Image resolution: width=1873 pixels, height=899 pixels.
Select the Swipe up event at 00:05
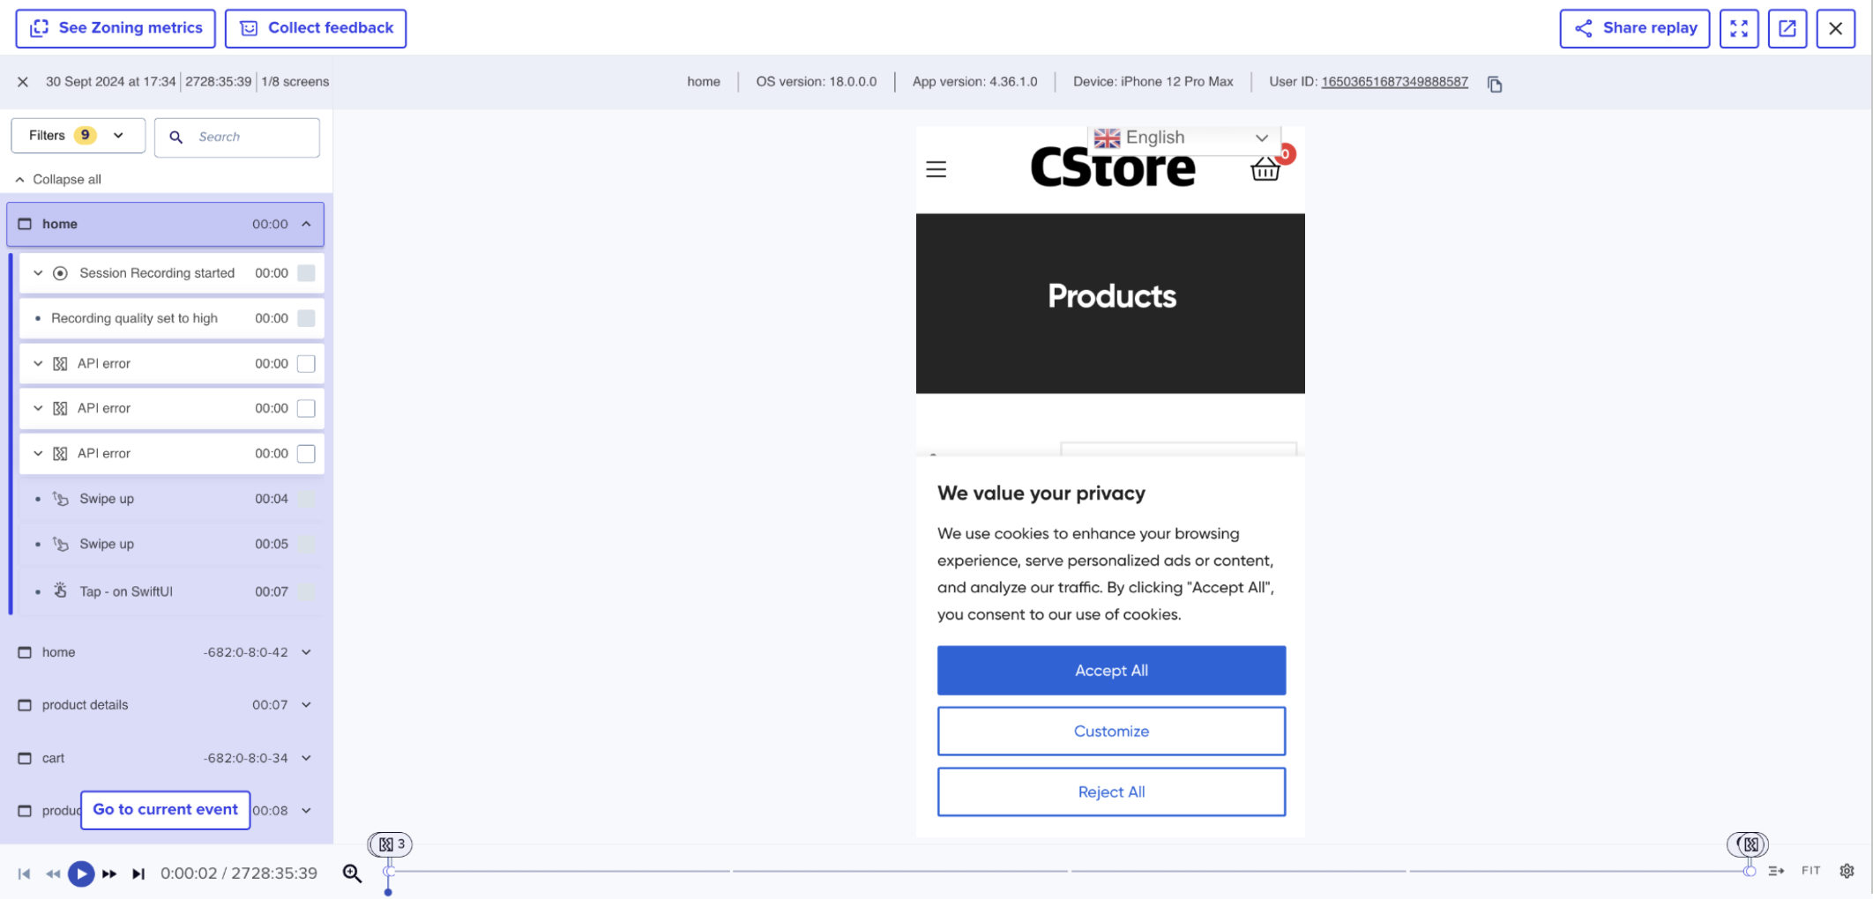click(172, 544)
